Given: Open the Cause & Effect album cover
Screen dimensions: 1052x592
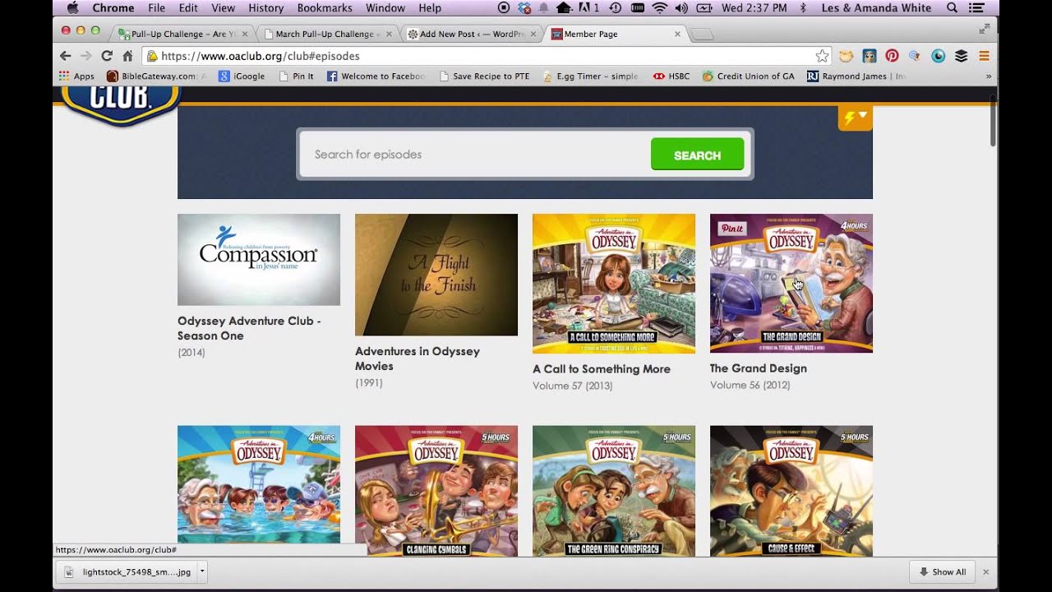Looking at the screenshot, I should click(x=791, y=491).
